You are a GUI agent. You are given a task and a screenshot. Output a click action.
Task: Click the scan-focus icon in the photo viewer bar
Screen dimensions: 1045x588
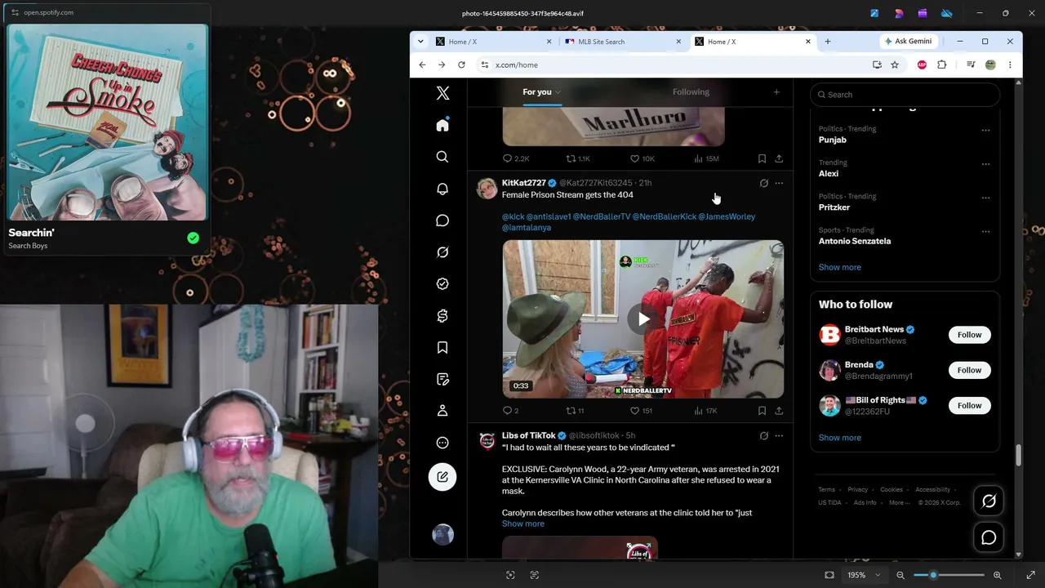(x=510, y=575)
